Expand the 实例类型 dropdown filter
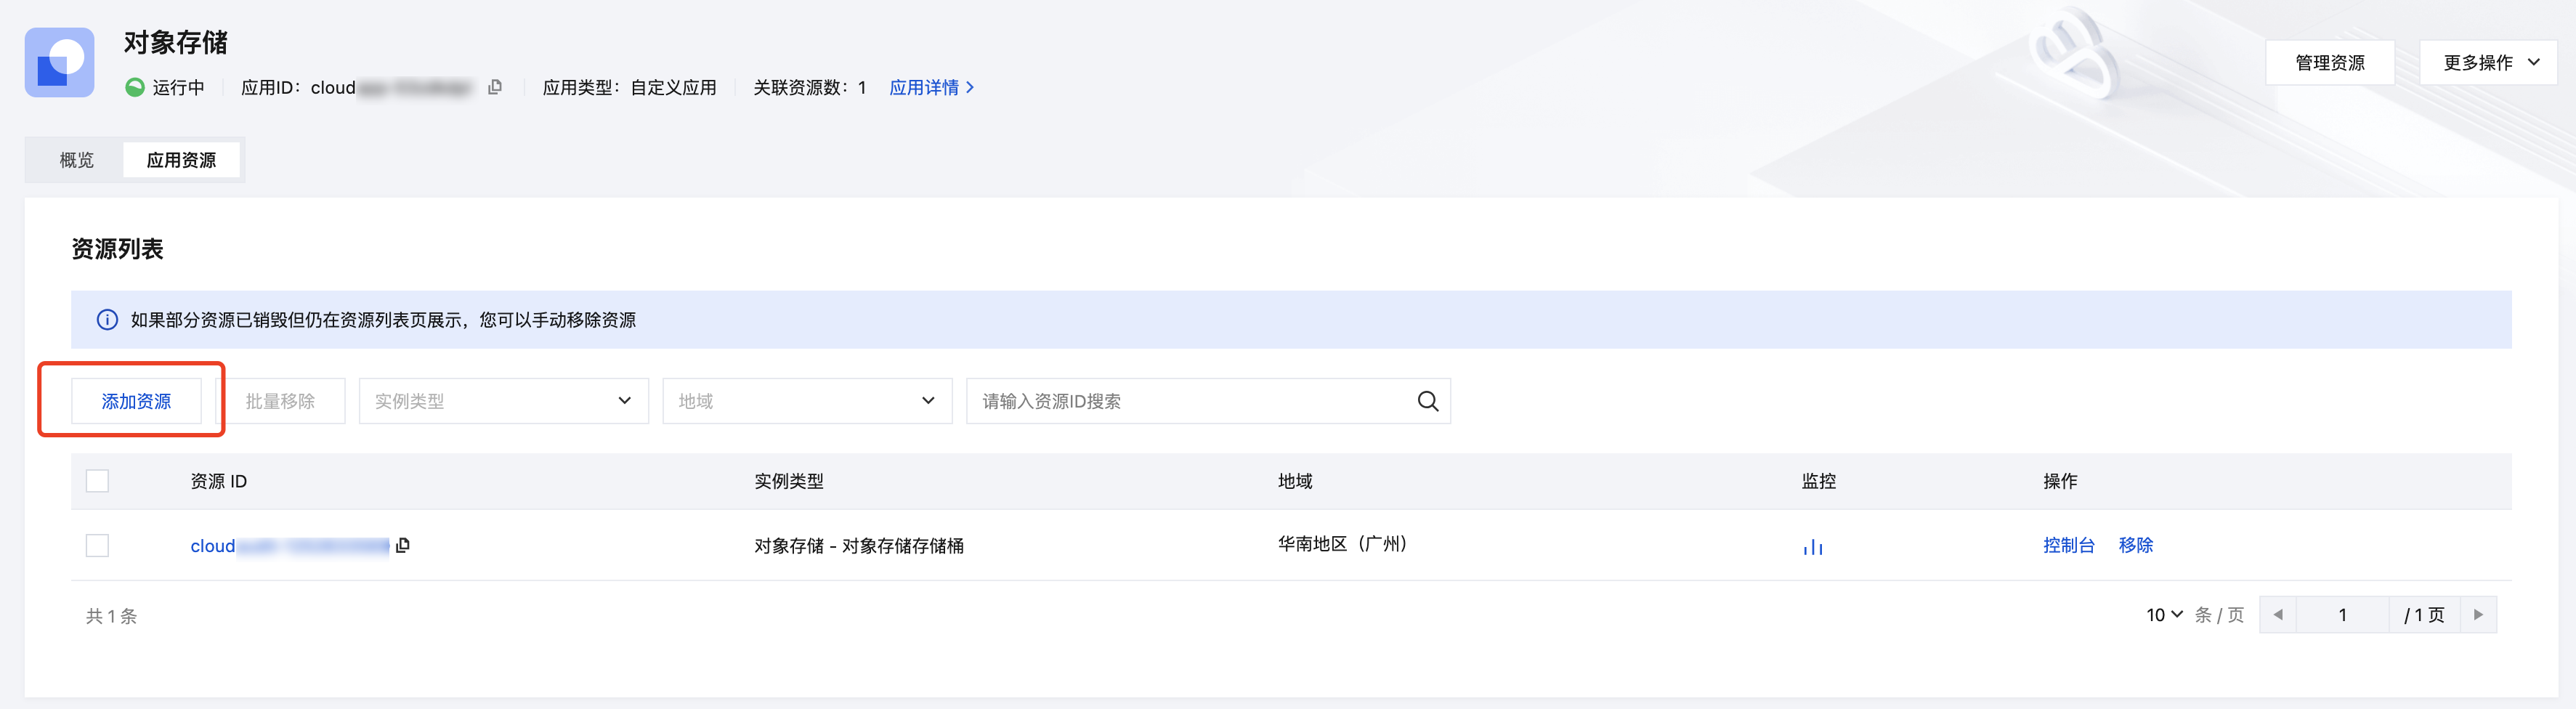This screenshot has height=709, width=2576. coord(503,401)
